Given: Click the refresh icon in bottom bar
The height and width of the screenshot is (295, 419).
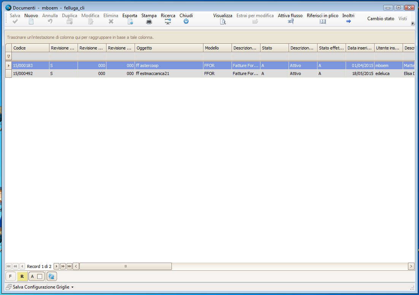Looking at the screenshot, I should (x=52, y=276).
